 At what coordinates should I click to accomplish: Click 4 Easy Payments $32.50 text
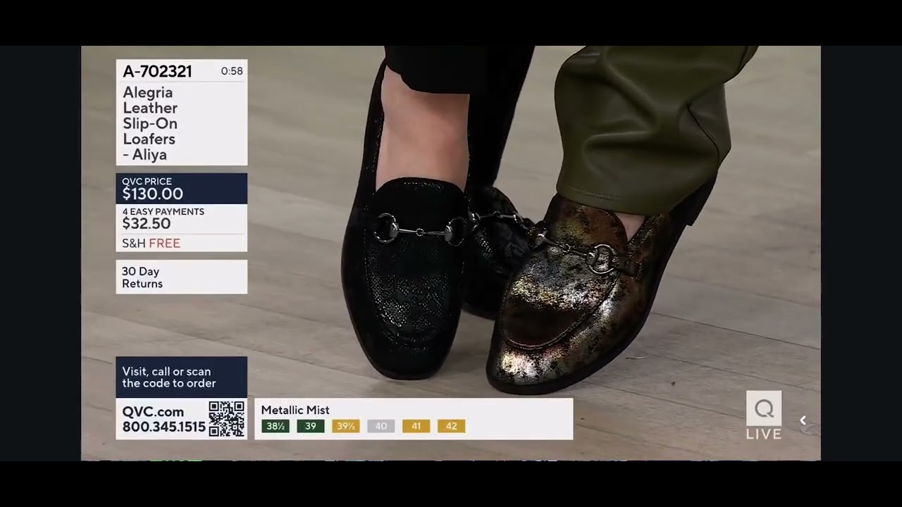click(x=163, y=218)
